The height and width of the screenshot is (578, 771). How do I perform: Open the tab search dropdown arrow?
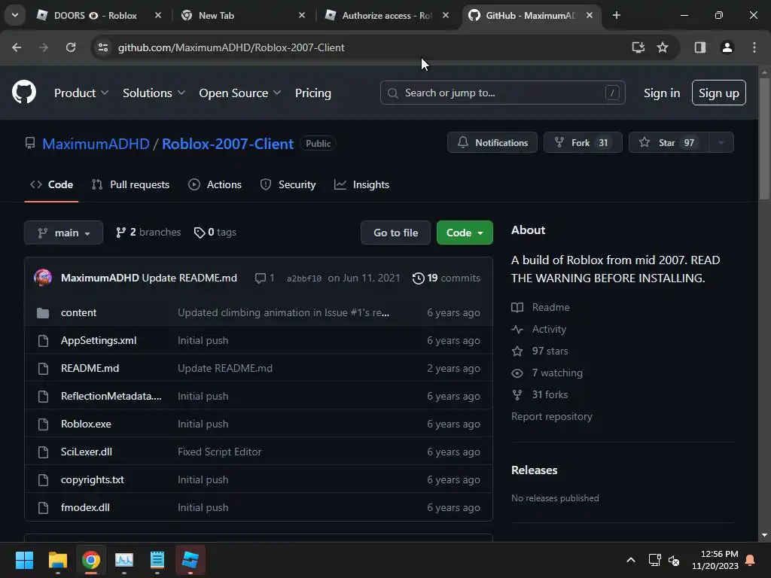[x=15, y=15]
